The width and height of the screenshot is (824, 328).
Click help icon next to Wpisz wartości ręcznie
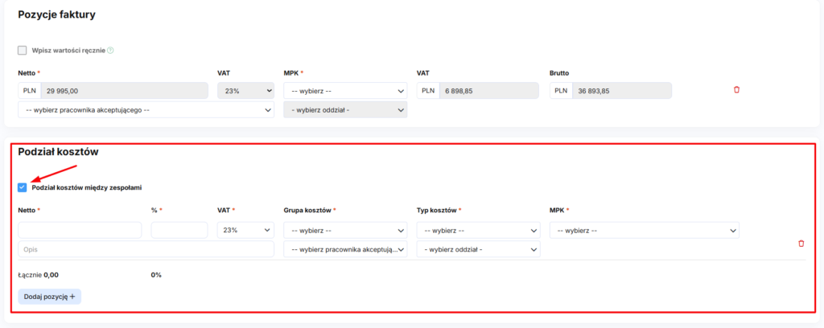click(110, 51)
